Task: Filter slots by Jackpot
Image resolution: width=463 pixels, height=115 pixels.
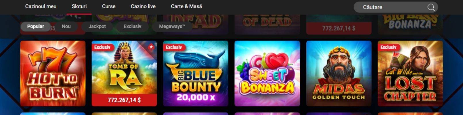Action: (x=97, y=26)
